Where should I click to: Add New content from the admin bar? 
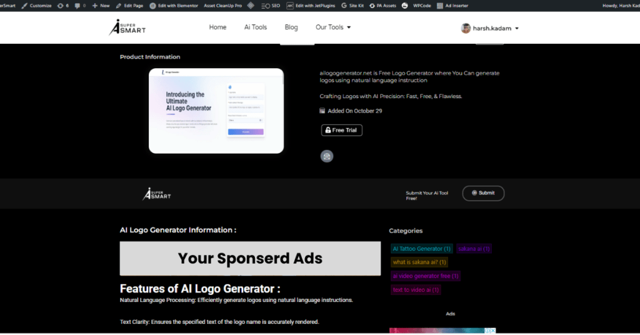pyautogui.click(x=101, y=6)
